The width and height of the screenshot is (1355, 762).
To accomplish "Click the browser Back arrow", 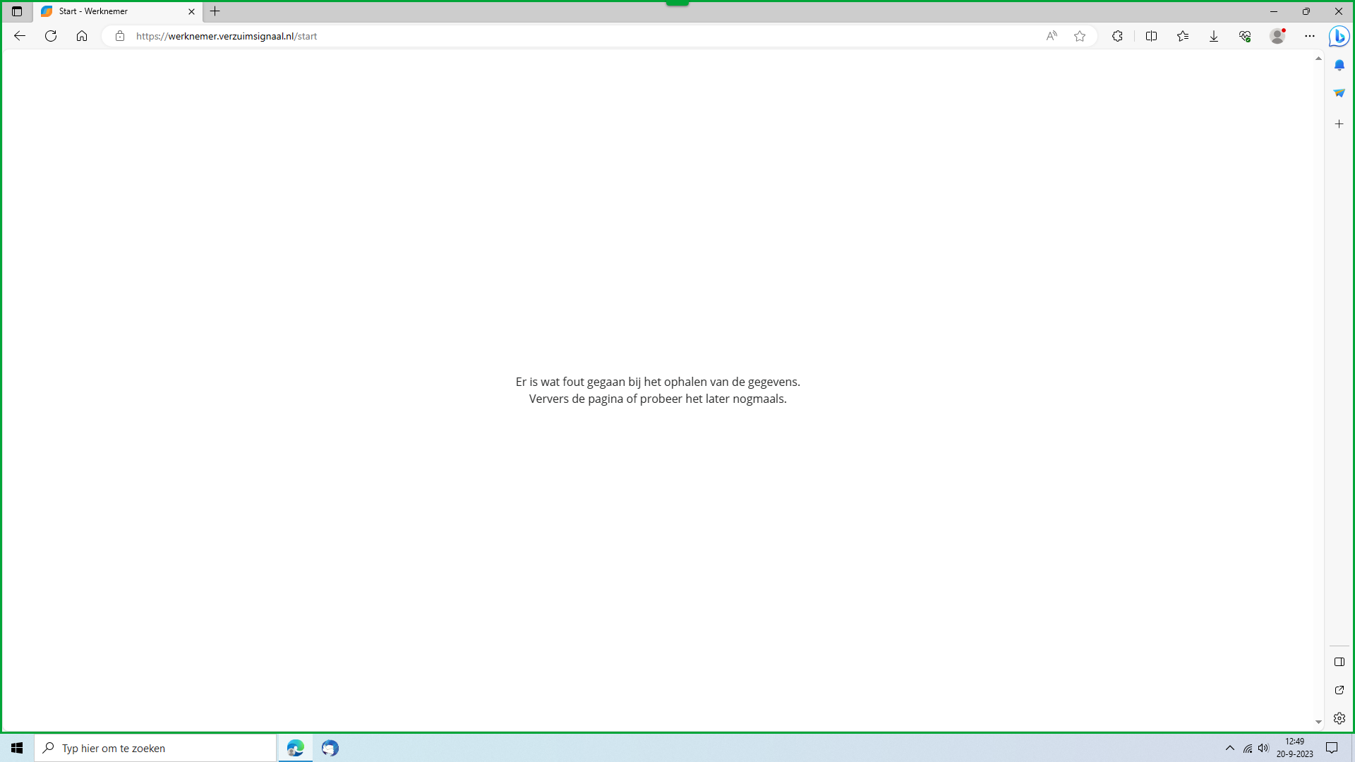I will pyautogui.click(x=20, y=36).
